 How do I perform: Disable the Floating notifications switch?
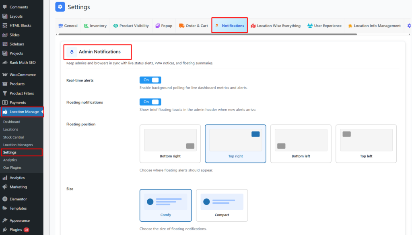(150, 102)
